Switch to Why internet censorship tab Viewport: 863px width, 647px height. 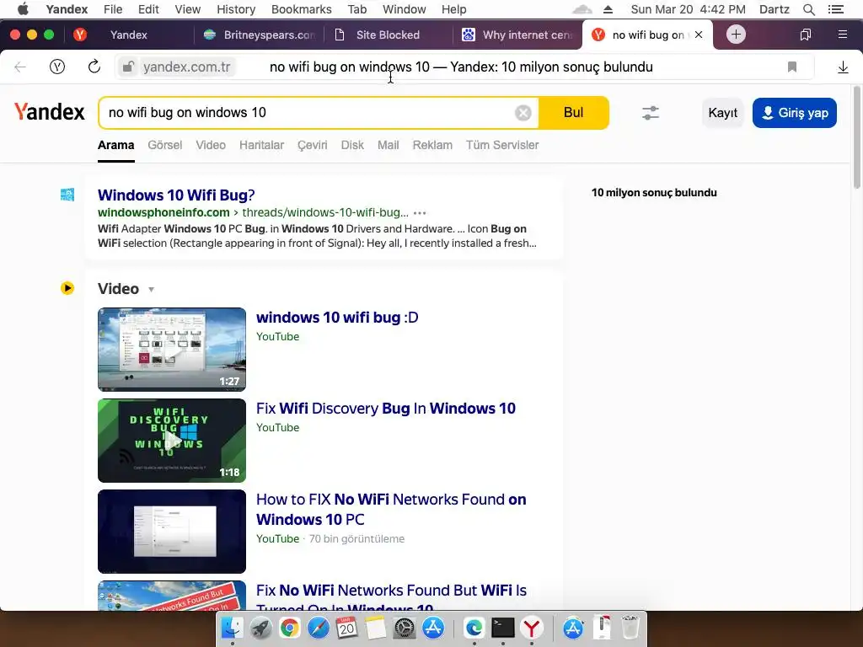pos(517,35)
